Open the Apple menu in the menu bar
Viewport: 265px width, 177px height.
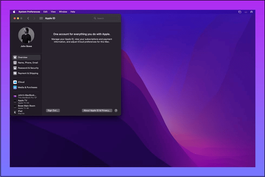point(14,12)
